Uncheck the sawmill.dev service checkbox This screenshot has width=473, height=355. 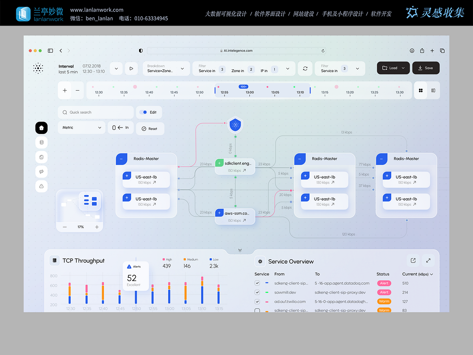click(x=257, y=292)
